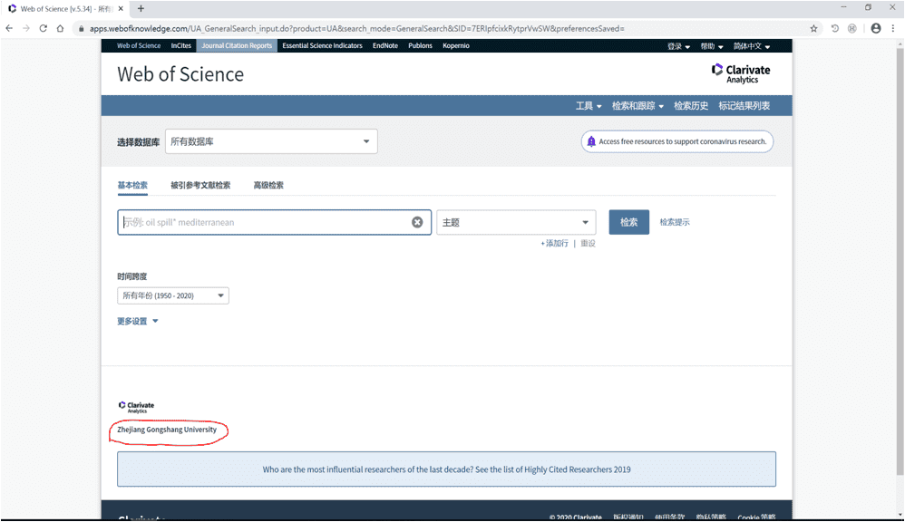Open a new browser tab with plus icon
This screenshot has height=522, width=905.
point(141,9)
